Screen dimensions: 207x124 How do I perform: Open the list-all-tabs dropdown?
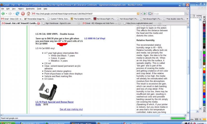coord(188,23)
